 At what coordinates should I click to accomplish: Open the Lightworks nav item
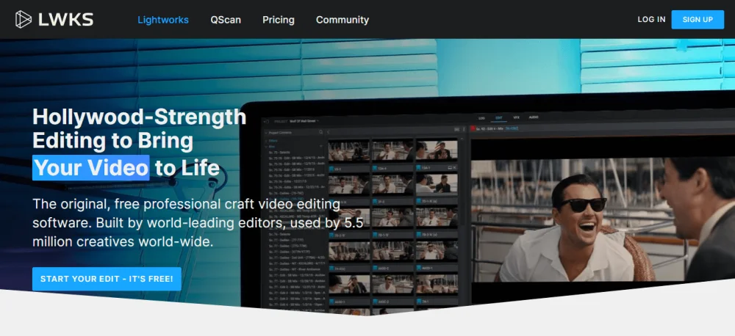[x=162, y=20]
